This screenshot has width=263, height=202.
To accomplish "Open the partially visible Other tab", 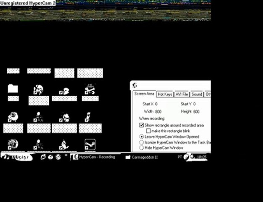I will 208,94.
